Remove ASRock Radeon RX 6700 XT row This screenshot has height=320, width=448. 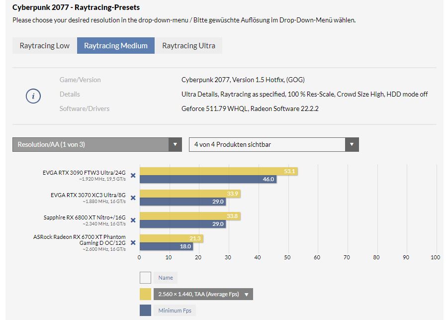pos(133,242)
